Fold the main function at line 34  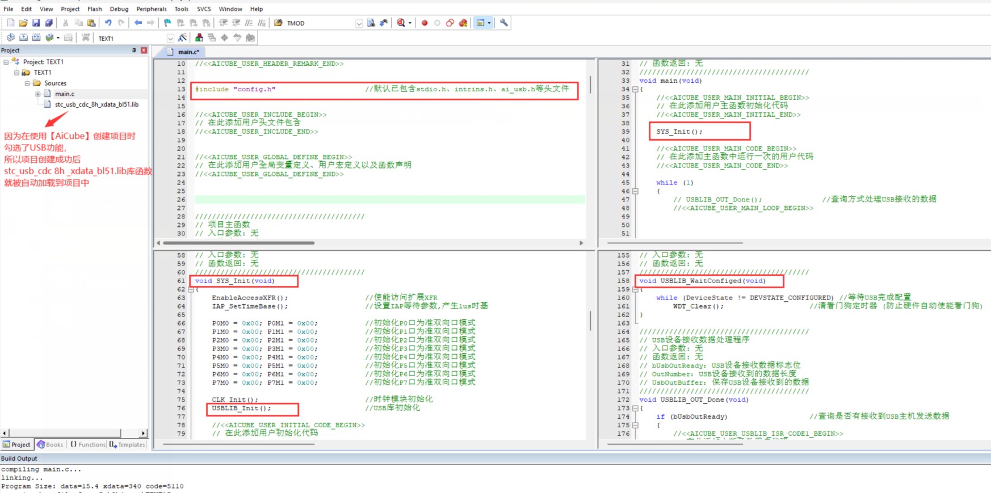(x=636, y=89)
